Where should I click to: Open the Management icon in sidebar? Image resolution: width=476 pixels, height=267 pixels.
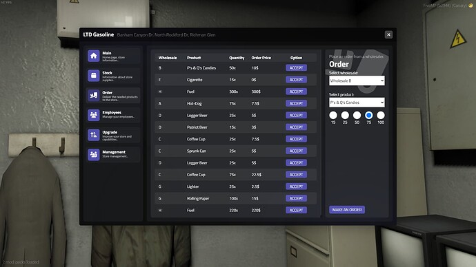coord(94,155)
